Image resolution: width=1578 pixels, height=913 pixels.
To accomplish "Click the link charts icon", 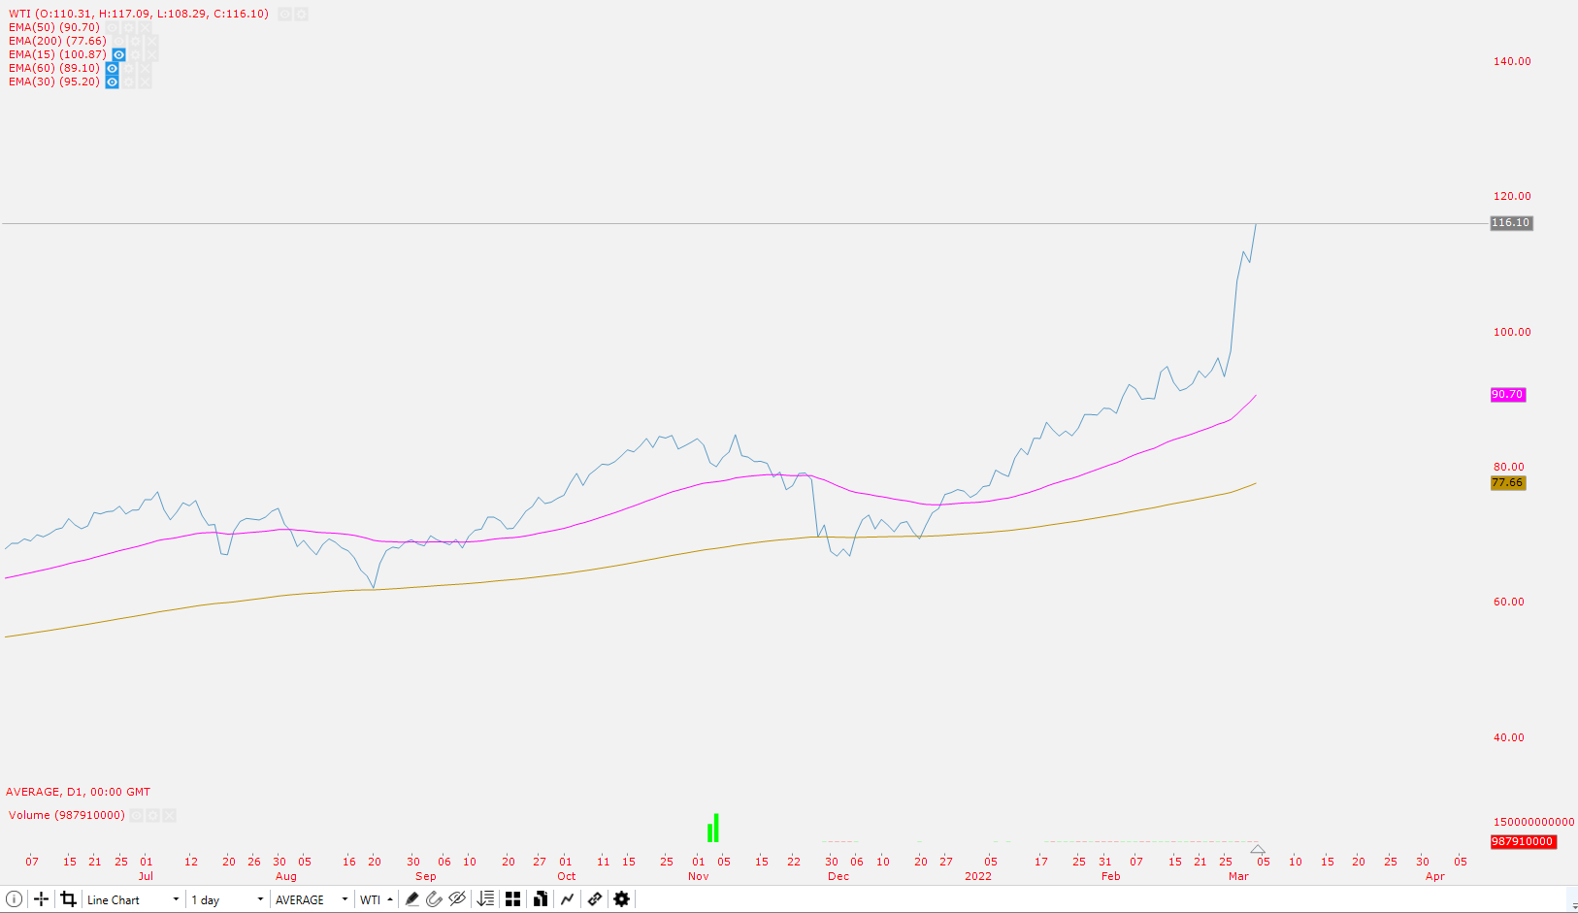I will tap(594, 899).
